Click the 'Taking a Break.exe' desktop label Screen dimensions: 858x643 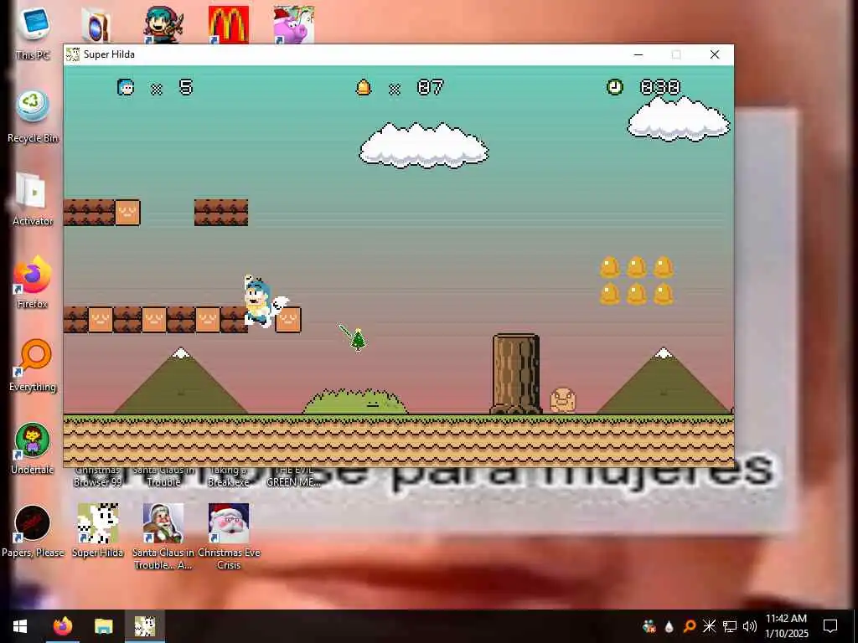(229, 476)
